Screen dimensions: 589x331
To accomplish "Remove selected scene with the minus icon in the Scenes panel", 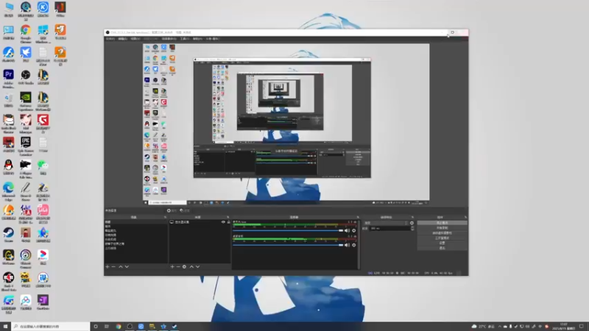I will (113, 267).
